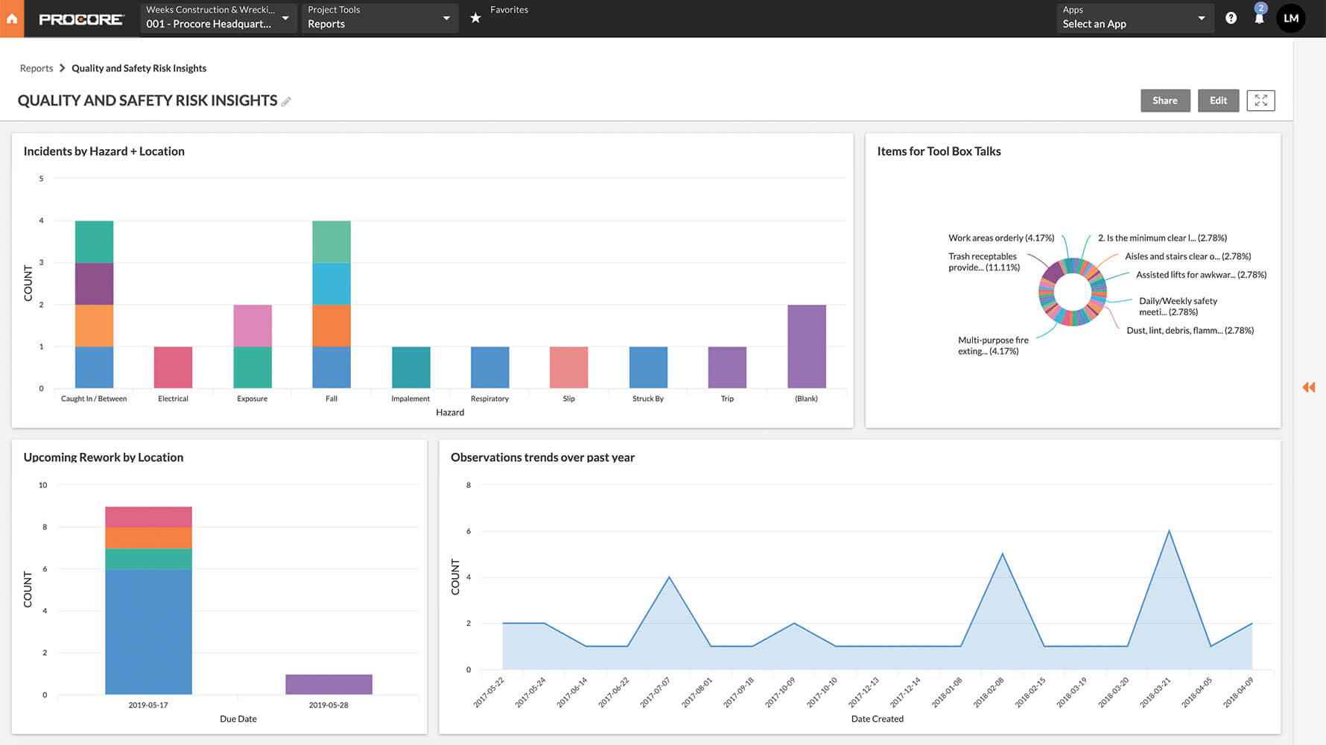Open the help question mark icon
Screen dimensions: 1326x745
[x=1231, y=17]
